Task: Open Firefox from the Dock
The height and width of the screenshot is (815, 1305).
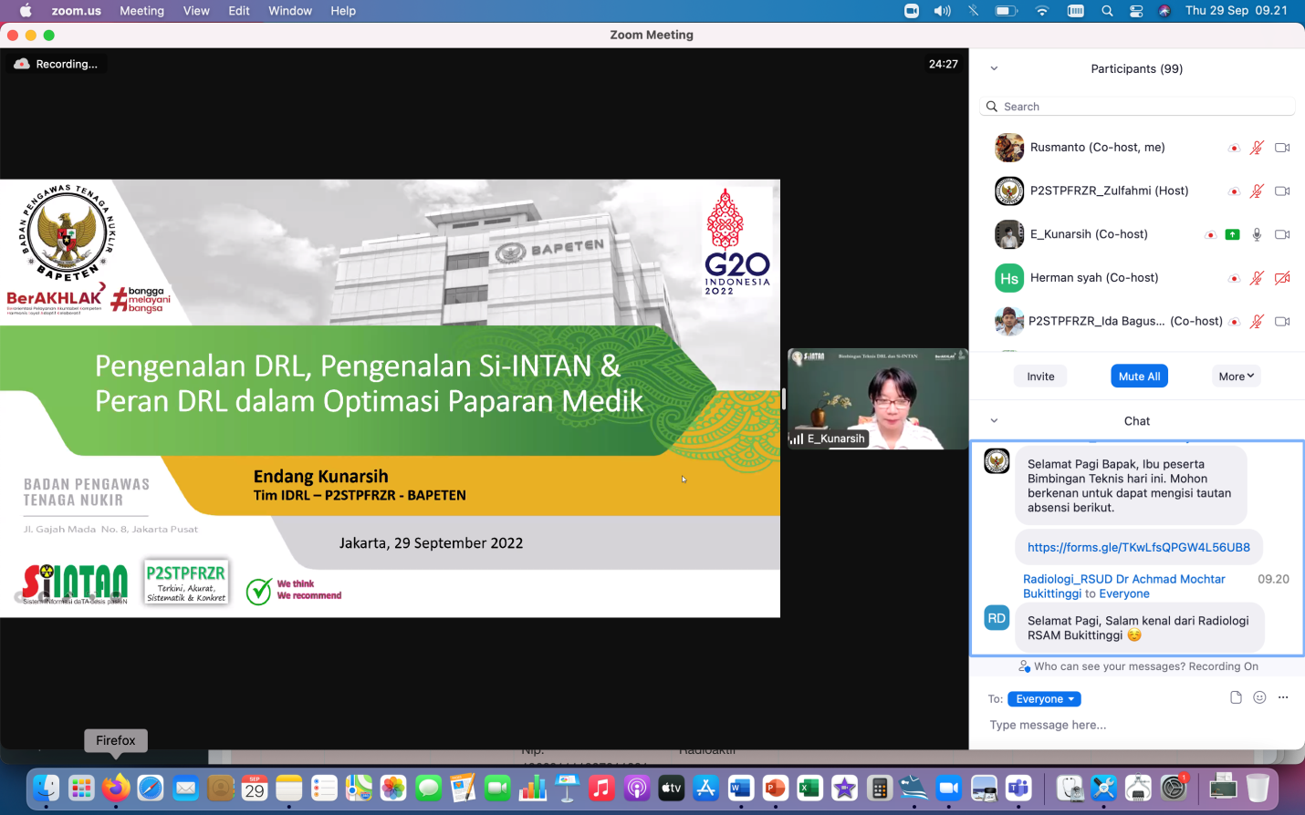Action: pos(116,788)
